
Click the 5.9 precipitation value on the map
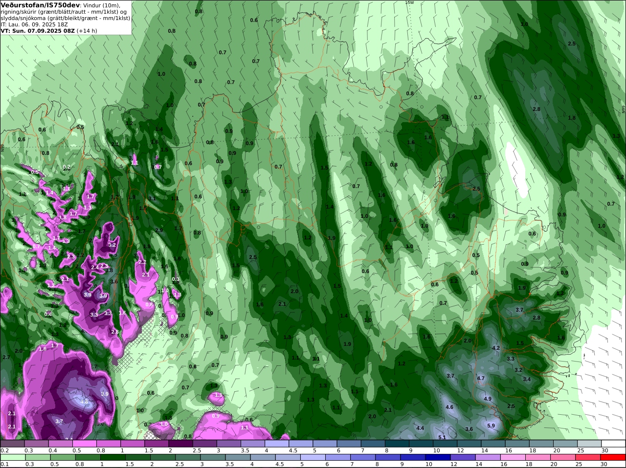click(491, 425)
